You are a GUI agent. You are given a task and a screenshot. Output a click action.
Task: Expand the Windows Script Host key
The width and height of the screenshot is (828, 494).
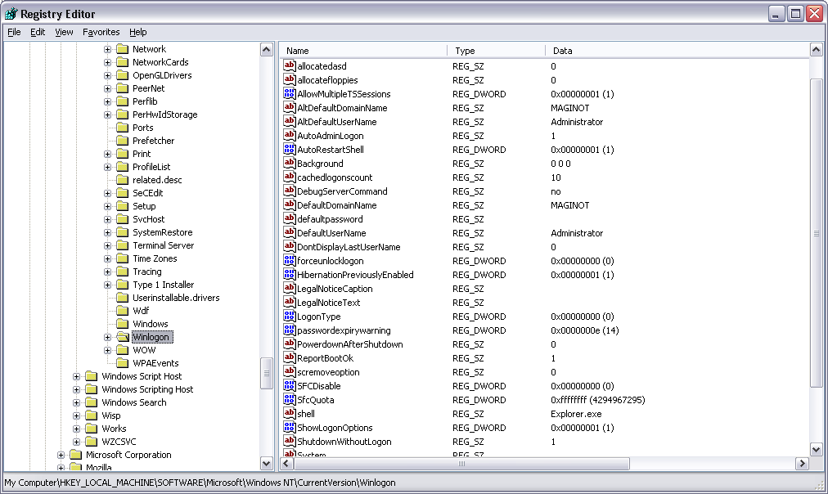[77, 376]
